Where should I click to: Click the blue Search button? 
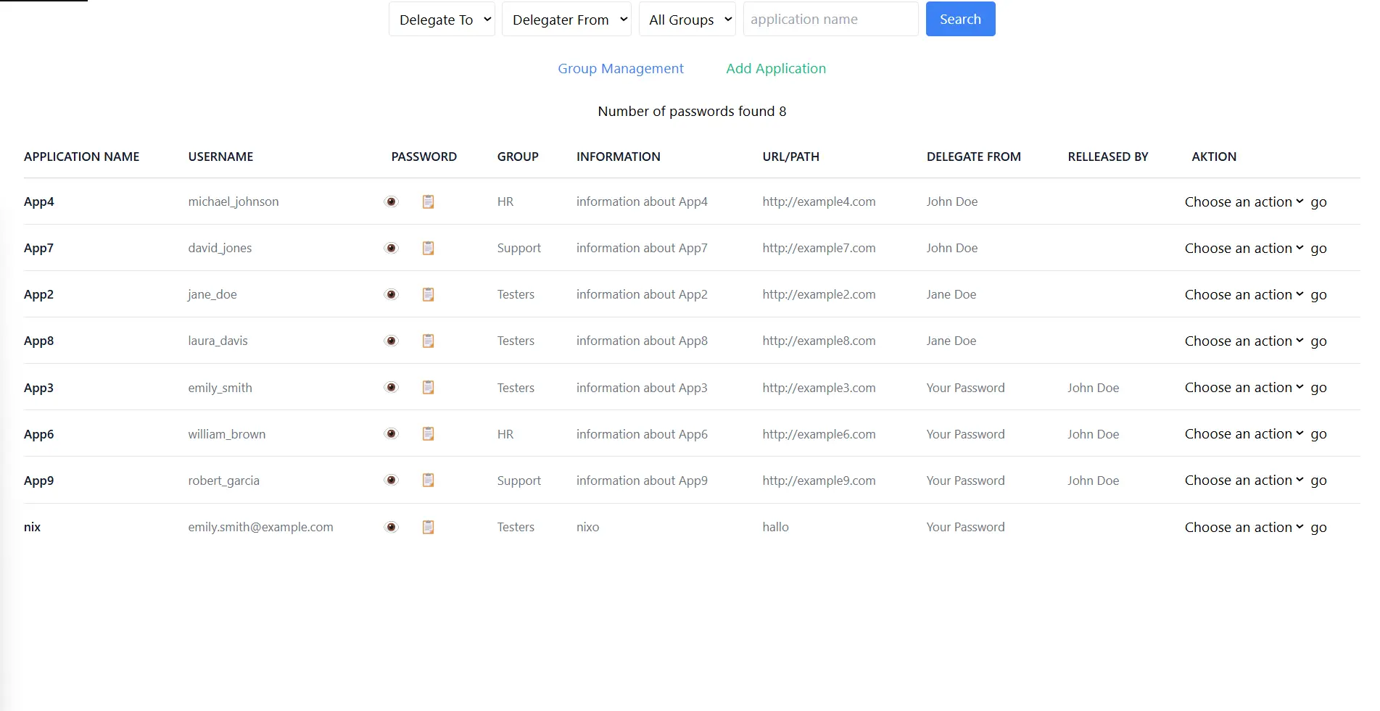(960, 20)
